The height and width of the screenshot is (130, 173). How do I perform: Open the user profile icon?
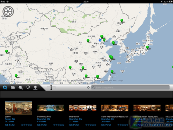pos(35,88)
